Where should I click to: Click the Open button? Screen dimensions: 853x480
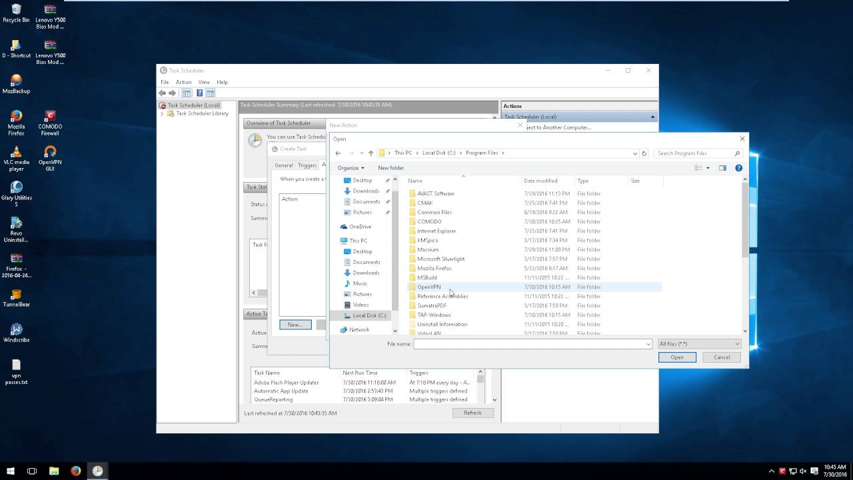(x=677, y=357)
